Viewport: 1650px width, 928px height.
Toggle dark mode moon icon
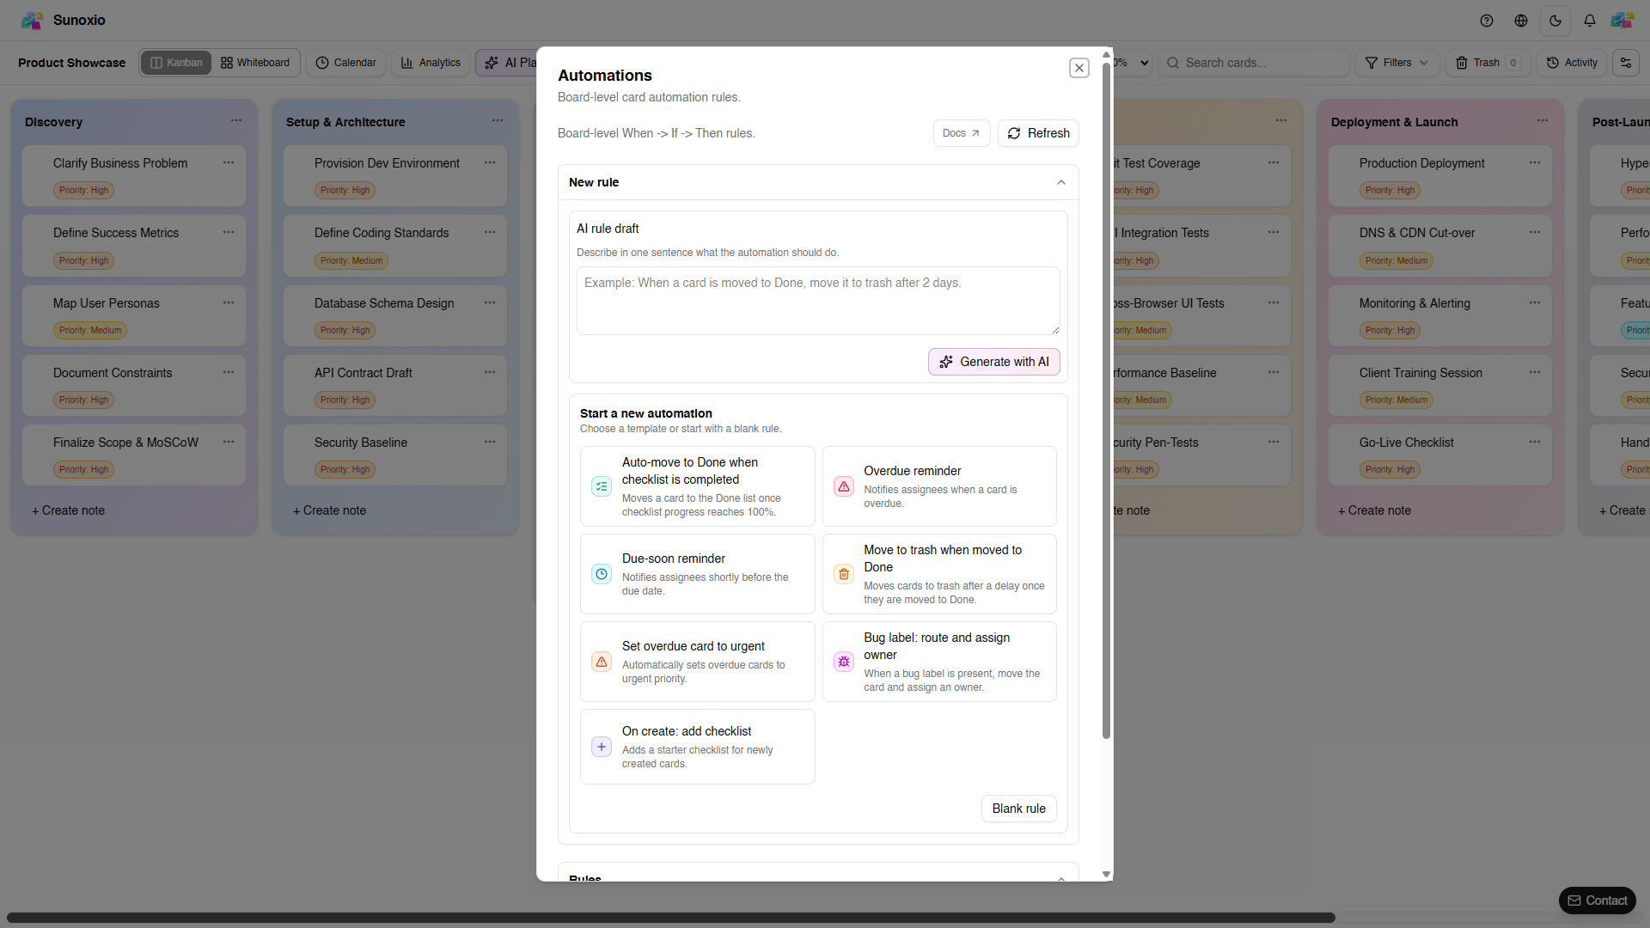tap(1555, 21)
